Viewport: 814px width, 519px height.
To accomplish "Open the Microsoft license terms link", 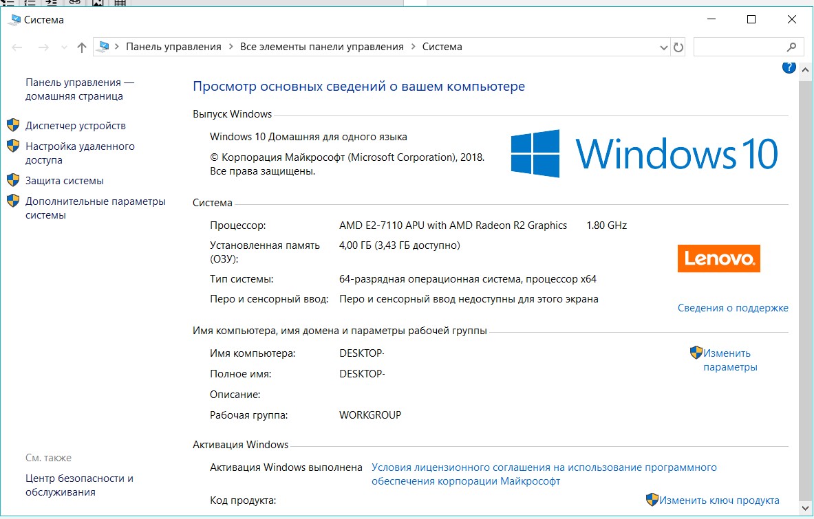I will 544,474.
